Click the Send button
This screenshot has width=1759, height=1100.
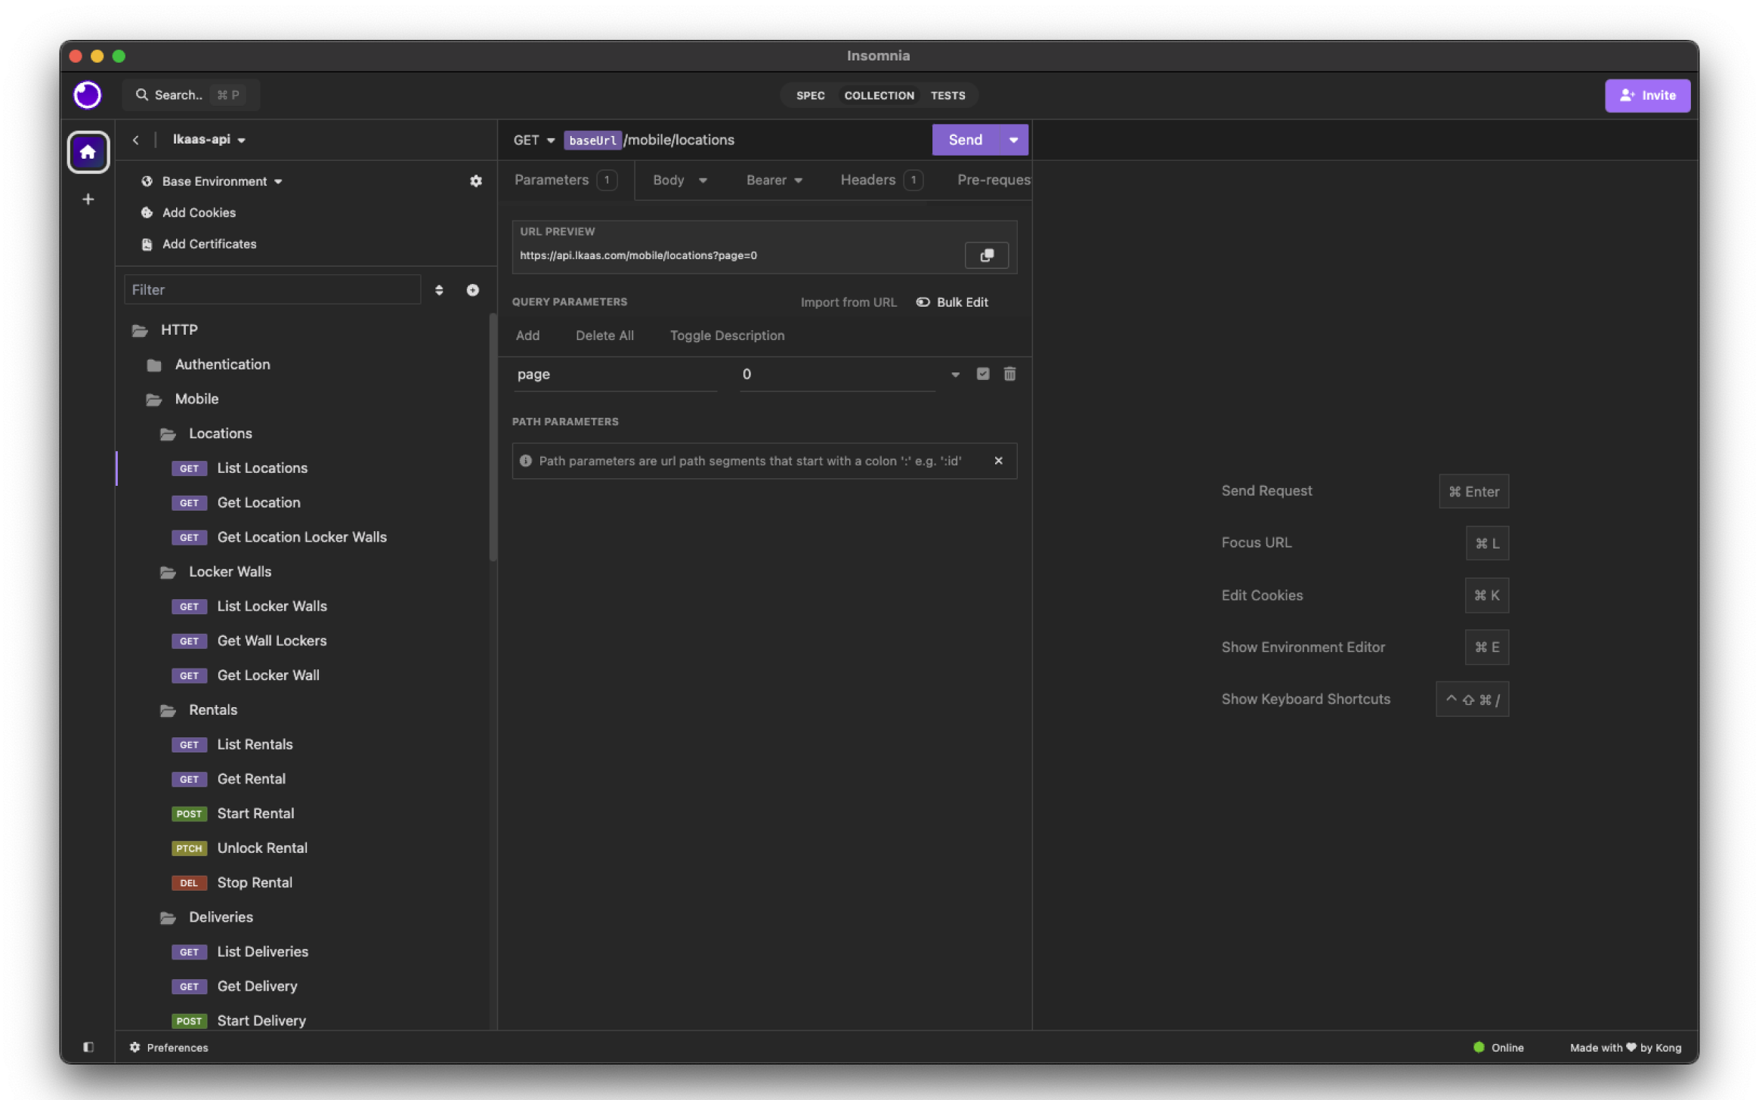[965, 141]
